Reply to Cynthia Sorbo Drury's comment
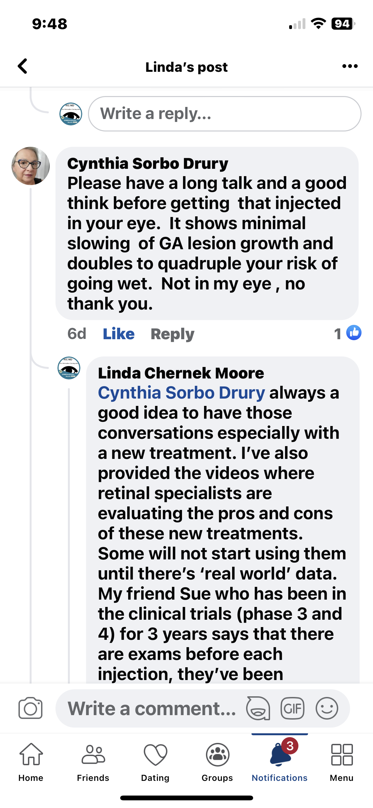 pyautogui.click(x=172, y=334)
